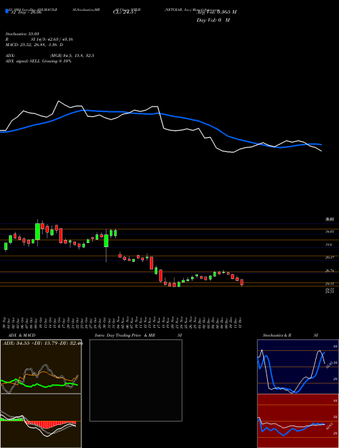Image resolution: width=339 pixels, height=448 pixels.
Task: Click the 'Intra Day Trading Price & MR' title
Action: [125, 335]
